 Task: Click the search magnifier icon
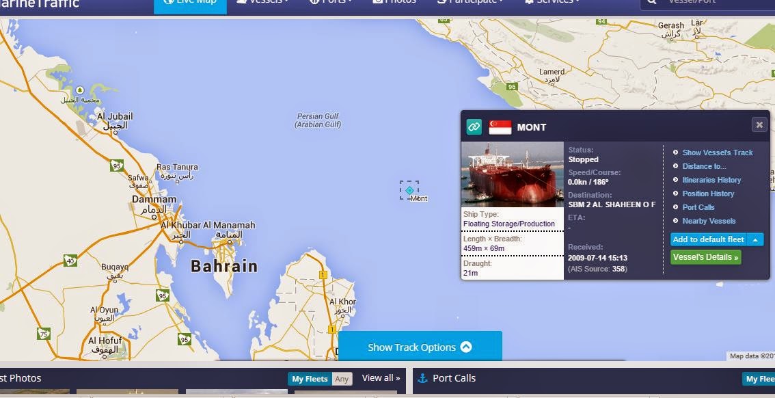click(652, 3)
